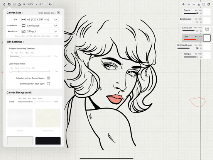Lock the Lips layer
Screen dimensions: 213x160
click(201, 39)
